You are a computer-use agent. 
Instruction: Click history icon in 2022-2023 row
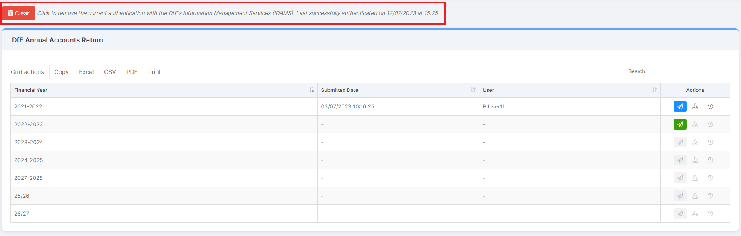(x=710, y=124)
